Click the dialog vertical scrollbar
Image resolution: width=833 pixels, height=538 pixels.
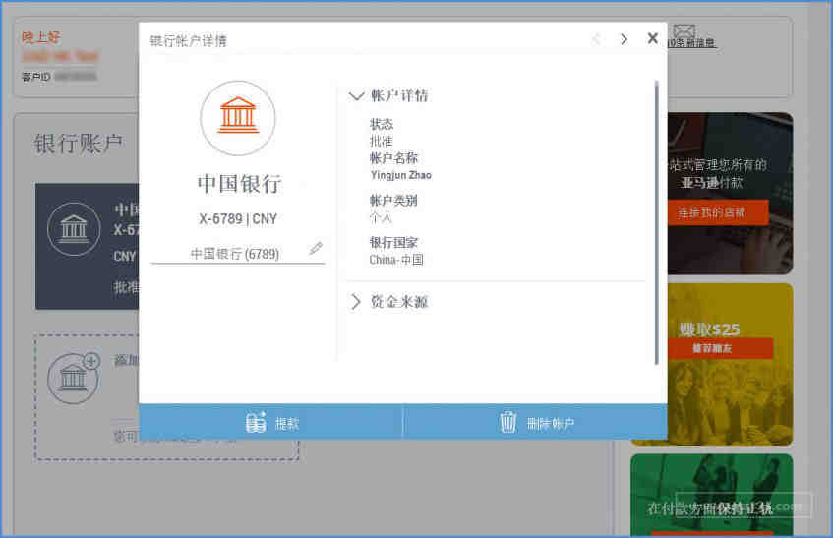pyautogui.click(x=657, y=223)
